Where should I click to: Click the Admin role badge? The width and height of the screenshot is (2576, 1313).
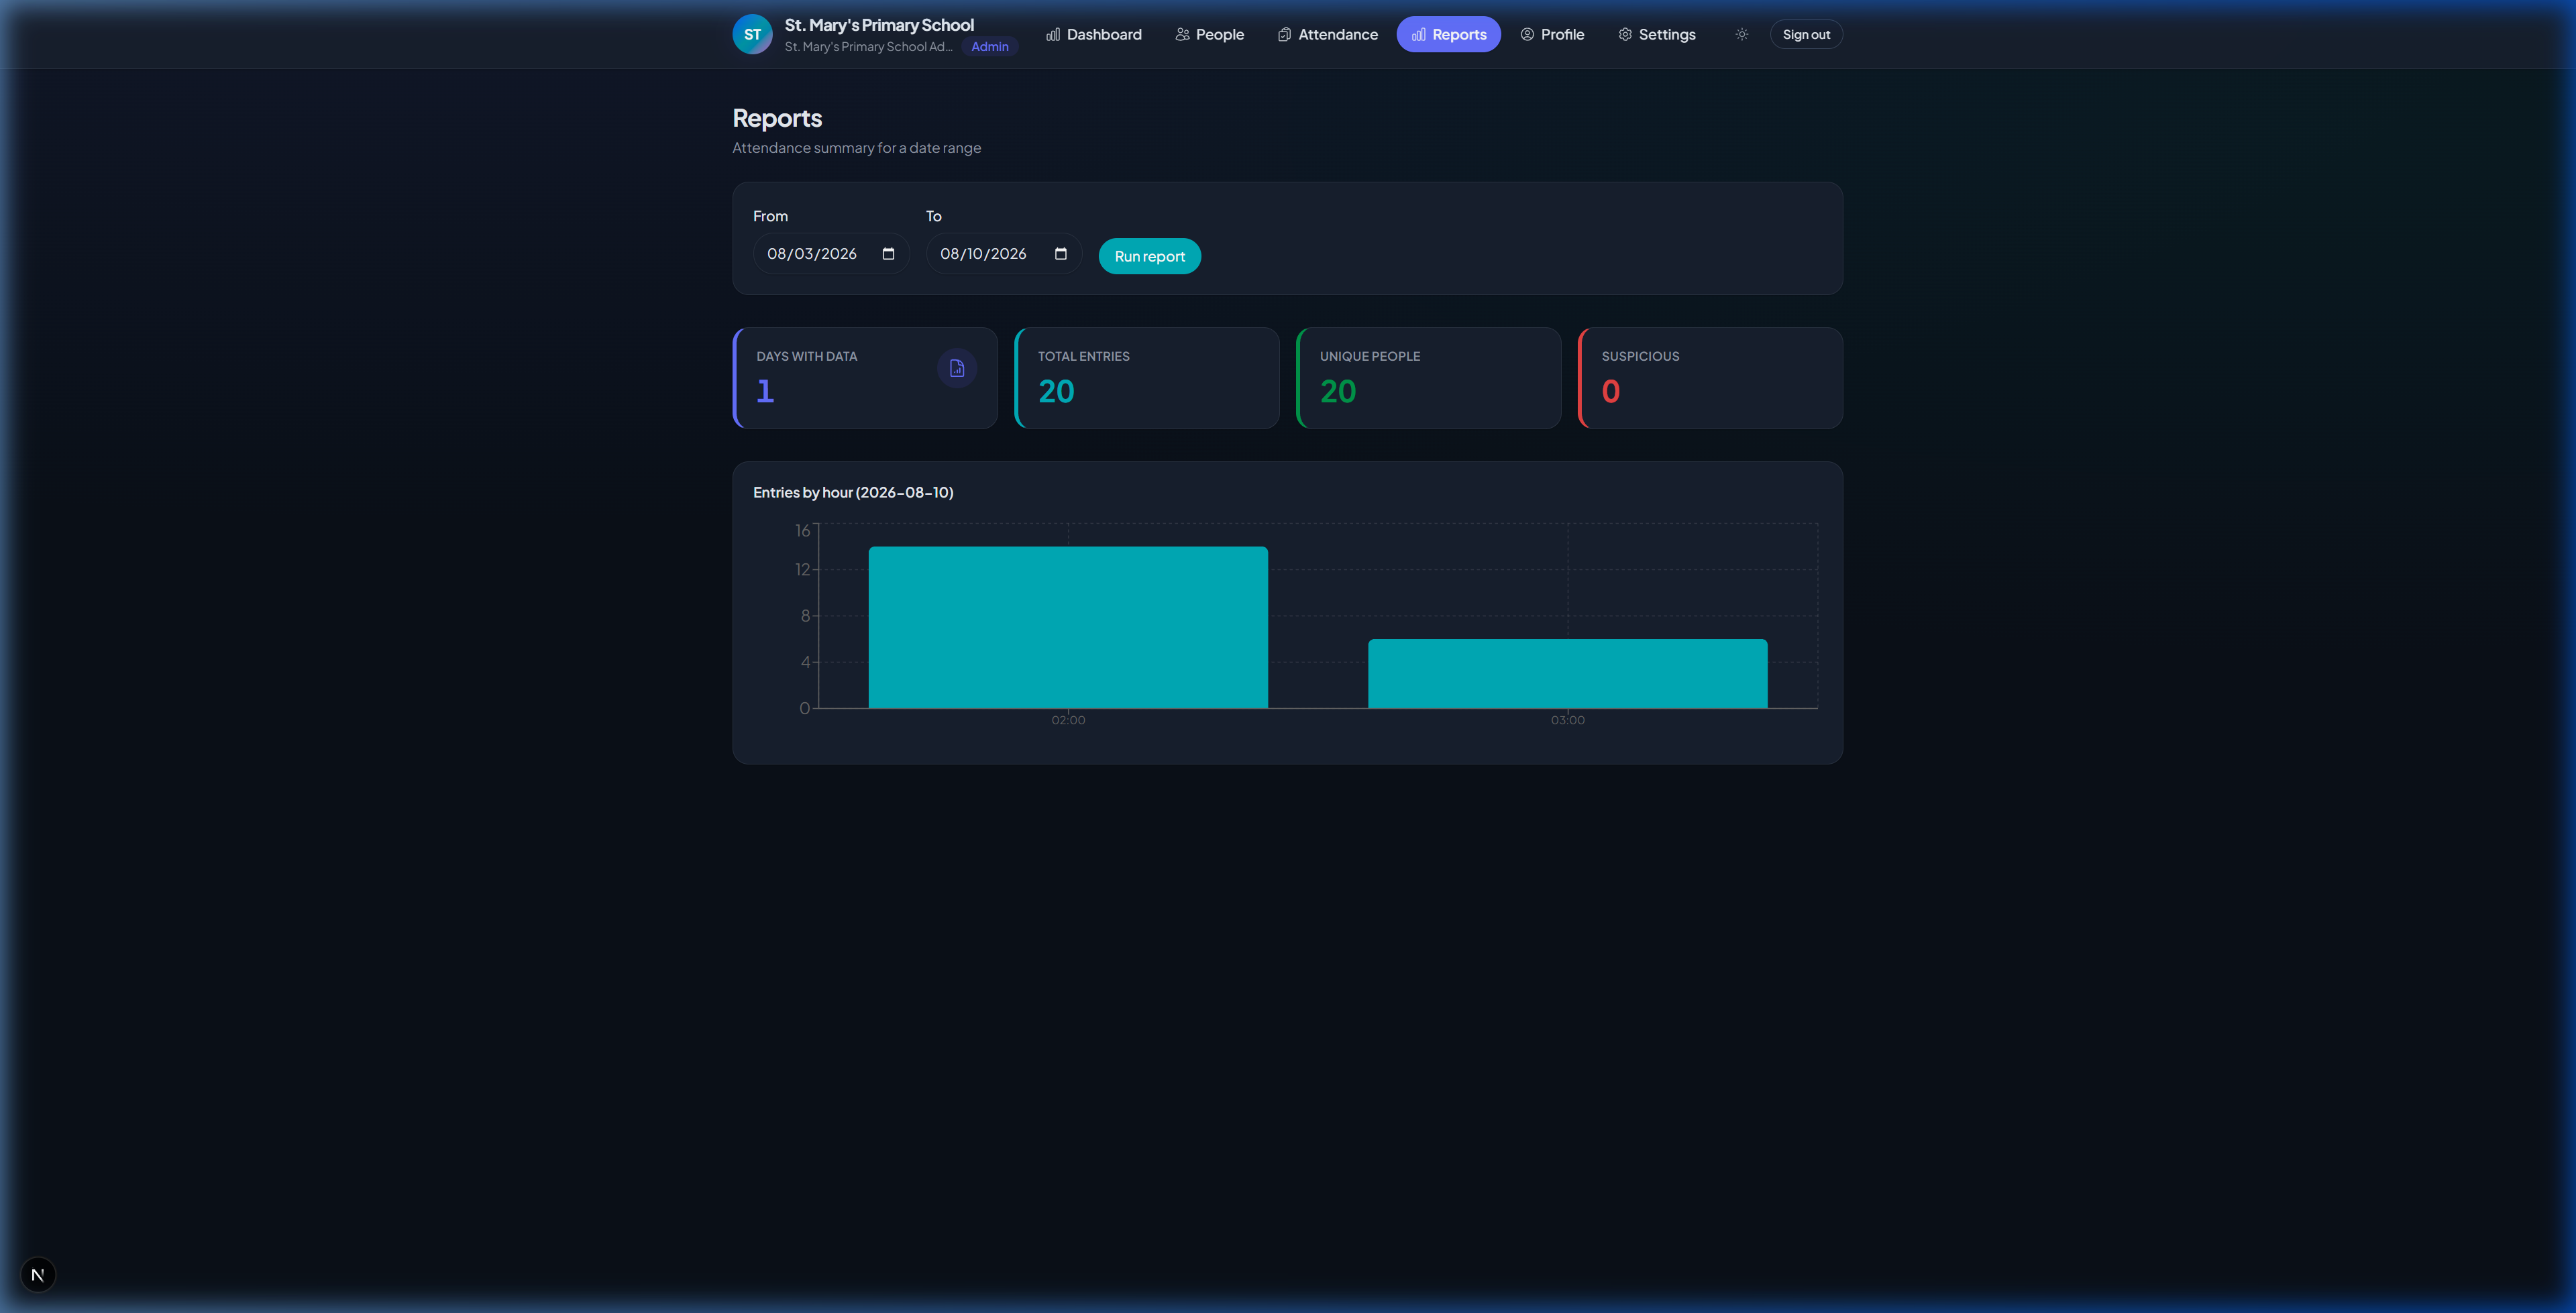click(x=989, y=46)
